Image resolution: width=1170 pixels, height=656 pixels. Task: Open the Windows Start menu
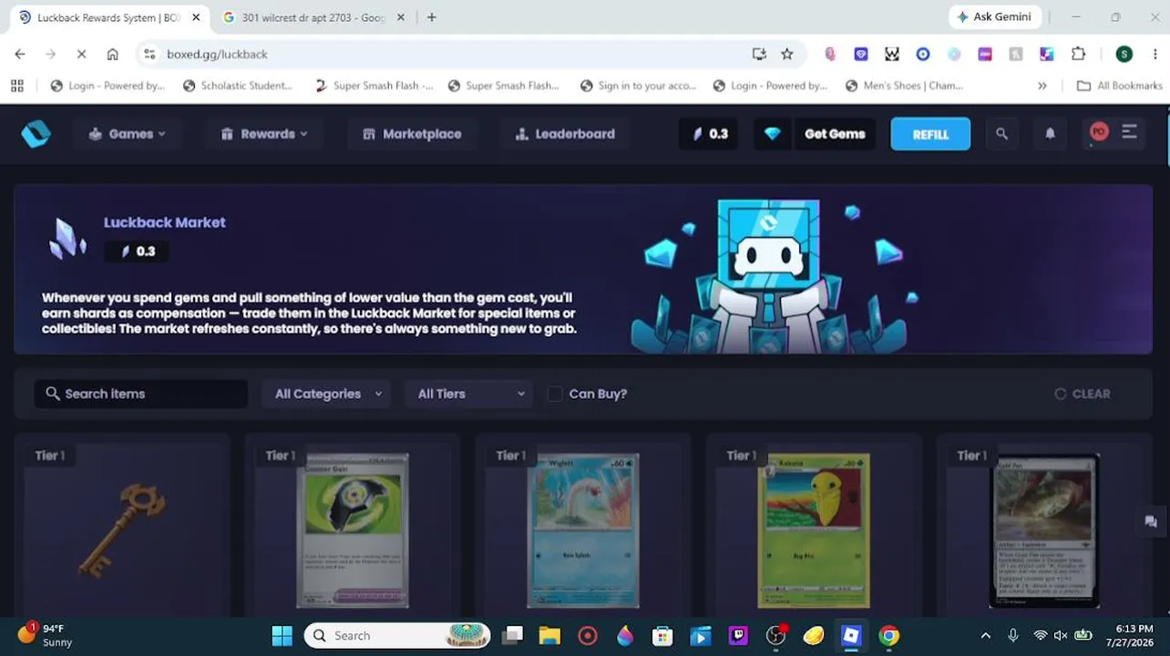282,636
